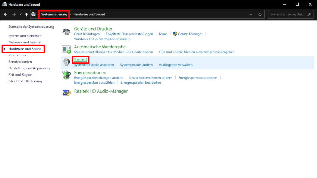
Task: Click the Control Panel icon in address bar
Action: tap(33, 14)
